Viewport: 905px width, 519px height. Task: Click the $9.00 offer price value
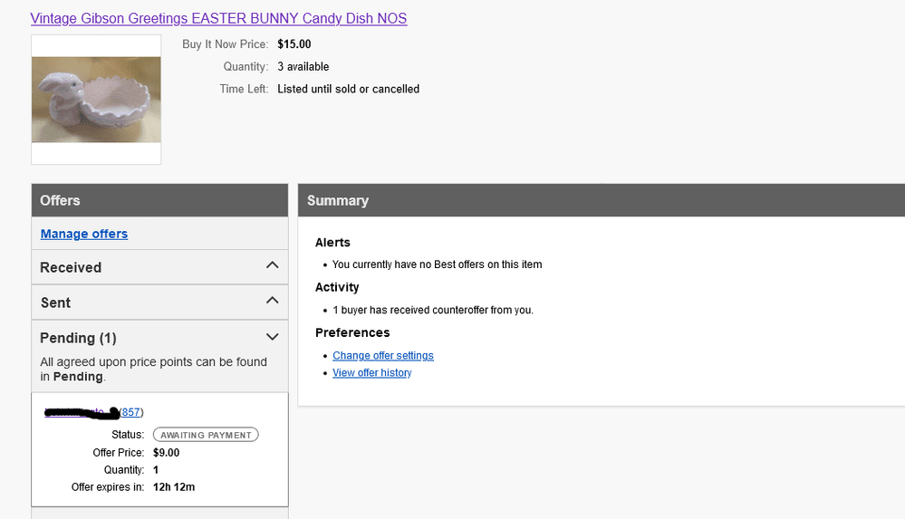(166, 453)
